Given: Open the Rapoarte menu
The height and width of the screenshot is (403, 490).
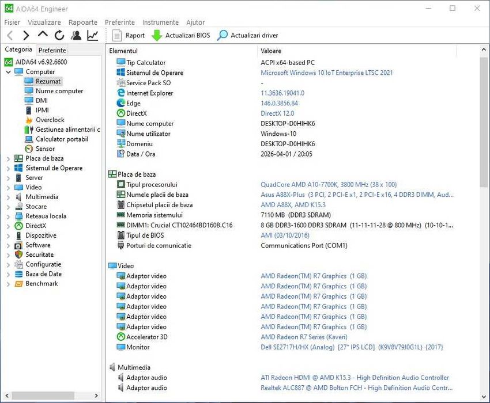Looking at the screenshot, I should pyautogui.click(x=83, y=22).
